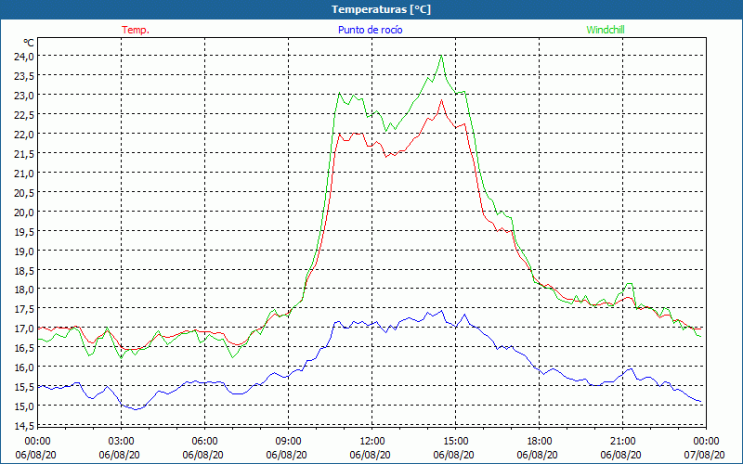Image resolution: width=743 pixels, height=464 pixels.
Task: Click the 19,0 y-axis value
Action: point(24,251)
